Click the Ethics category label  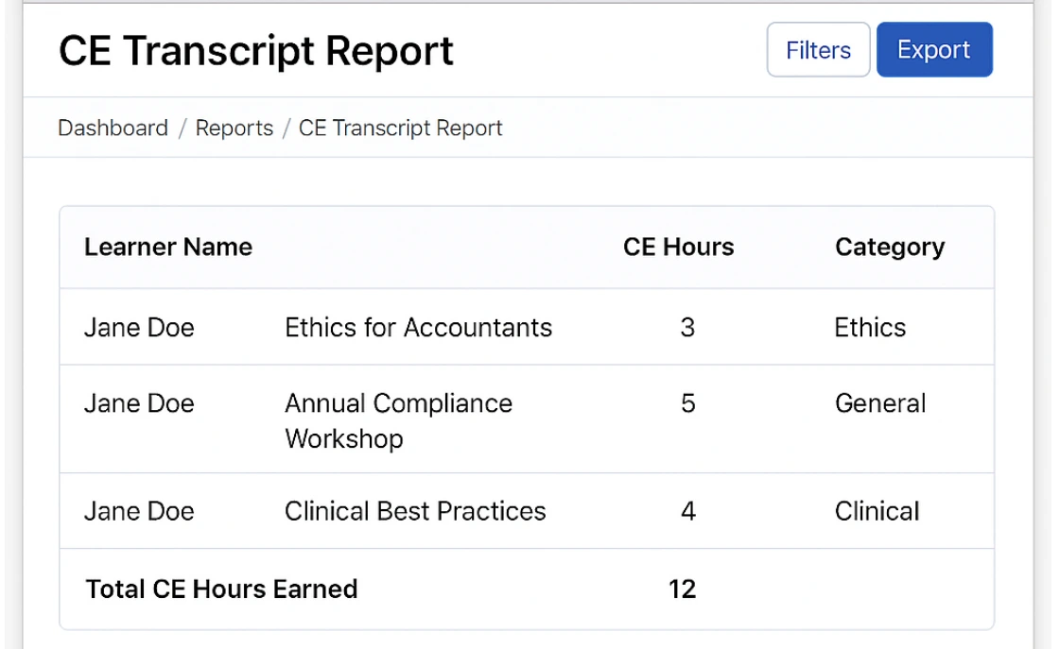(870, 327)
